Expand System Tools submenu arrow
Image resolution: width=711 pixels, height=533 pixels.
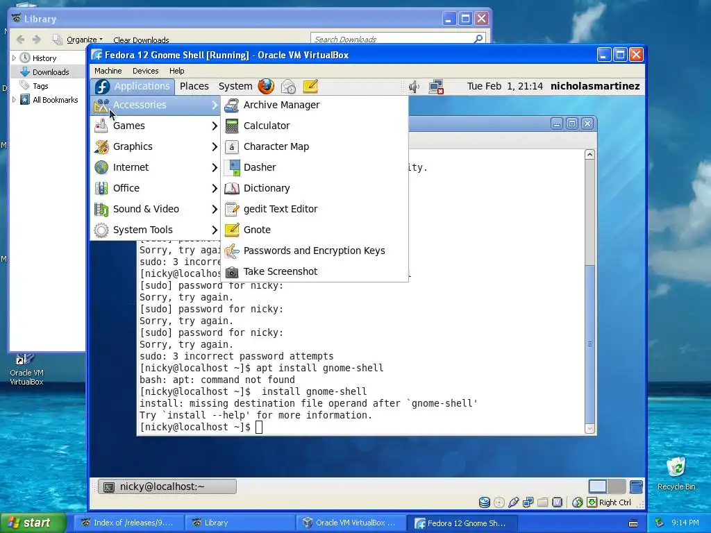point(215,230)
